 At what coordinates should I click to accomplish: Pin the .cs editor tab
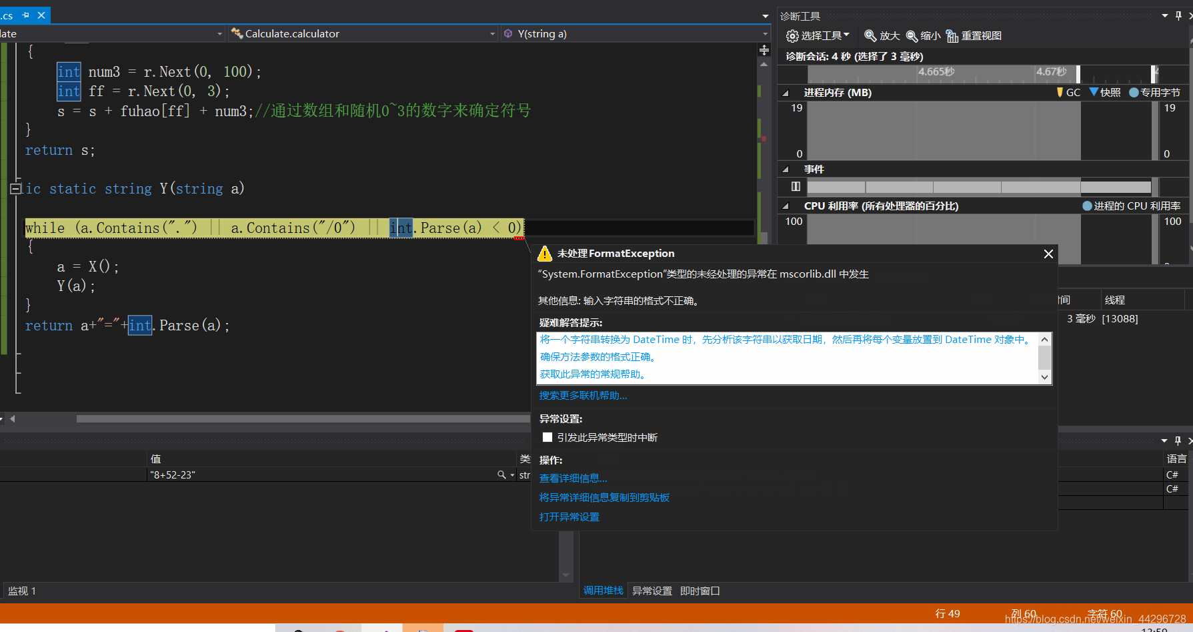tap(26, 15)
